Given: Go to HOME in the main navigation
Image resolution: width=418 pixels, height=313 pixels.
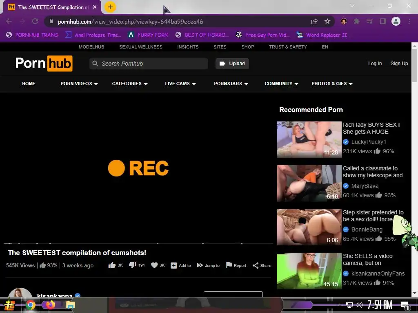Looking at the screenshot, I should (29, 84).
